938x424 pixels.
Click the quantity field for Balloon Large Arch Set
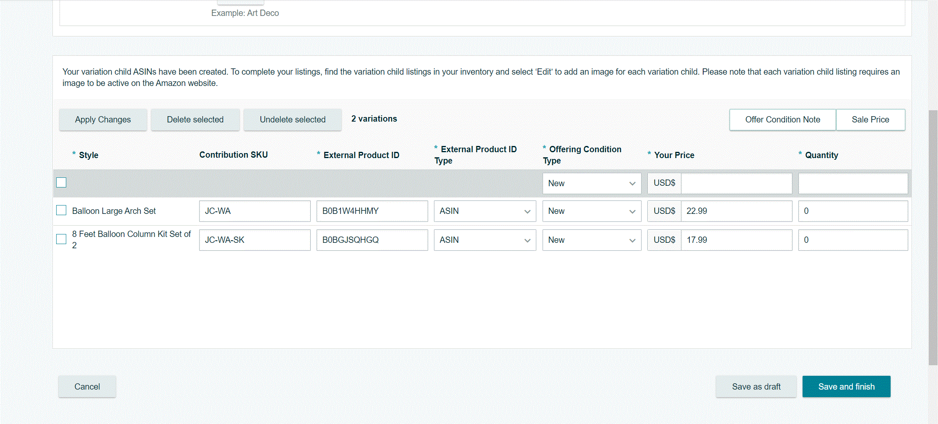[x=852, y=211]
